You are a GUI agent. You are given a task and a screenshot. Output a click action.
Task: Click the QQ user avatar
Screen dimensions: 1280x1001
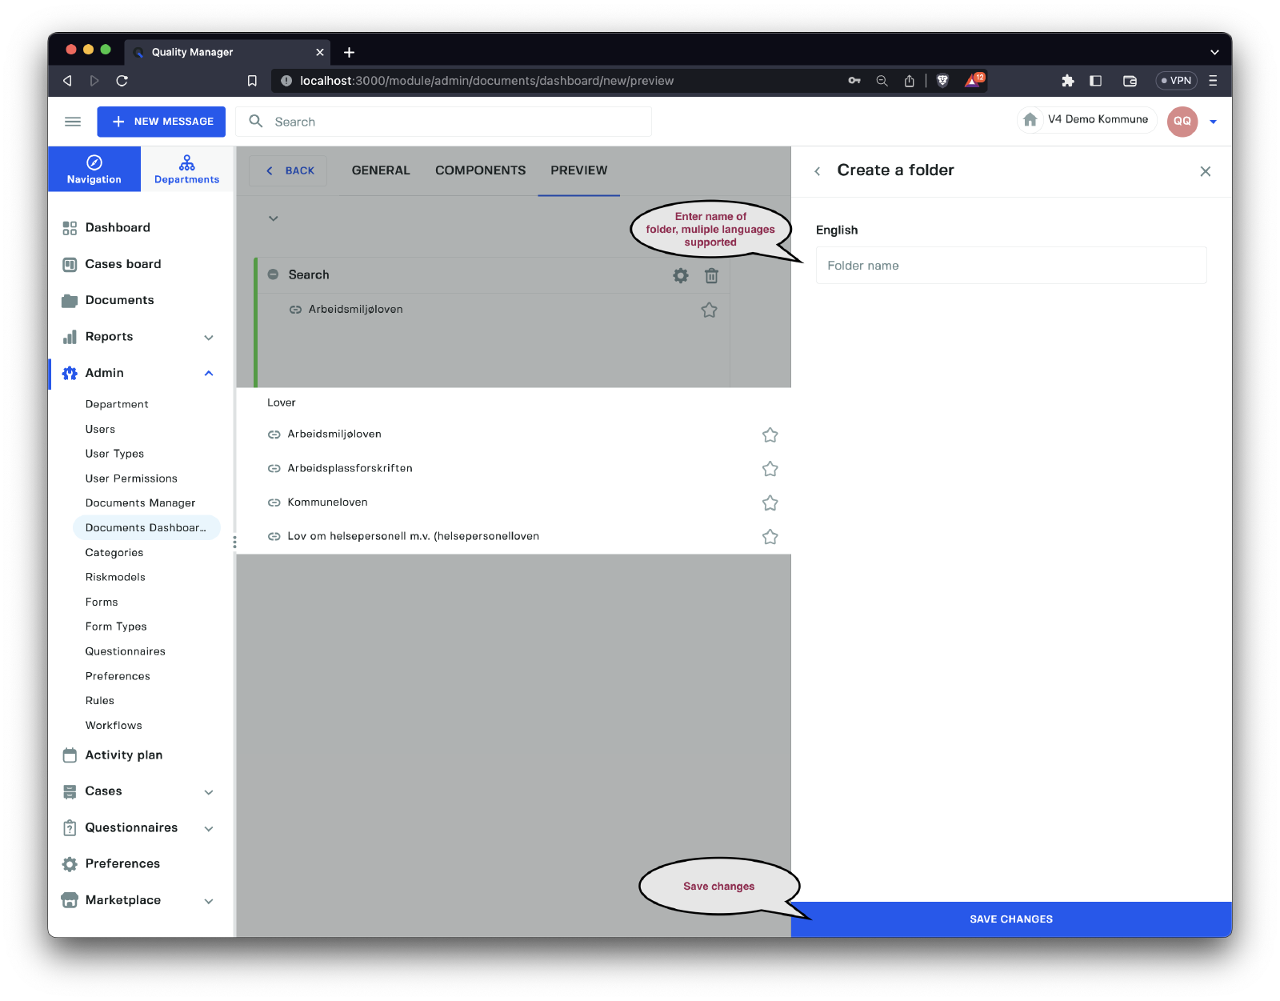[x=1182, y=122]
